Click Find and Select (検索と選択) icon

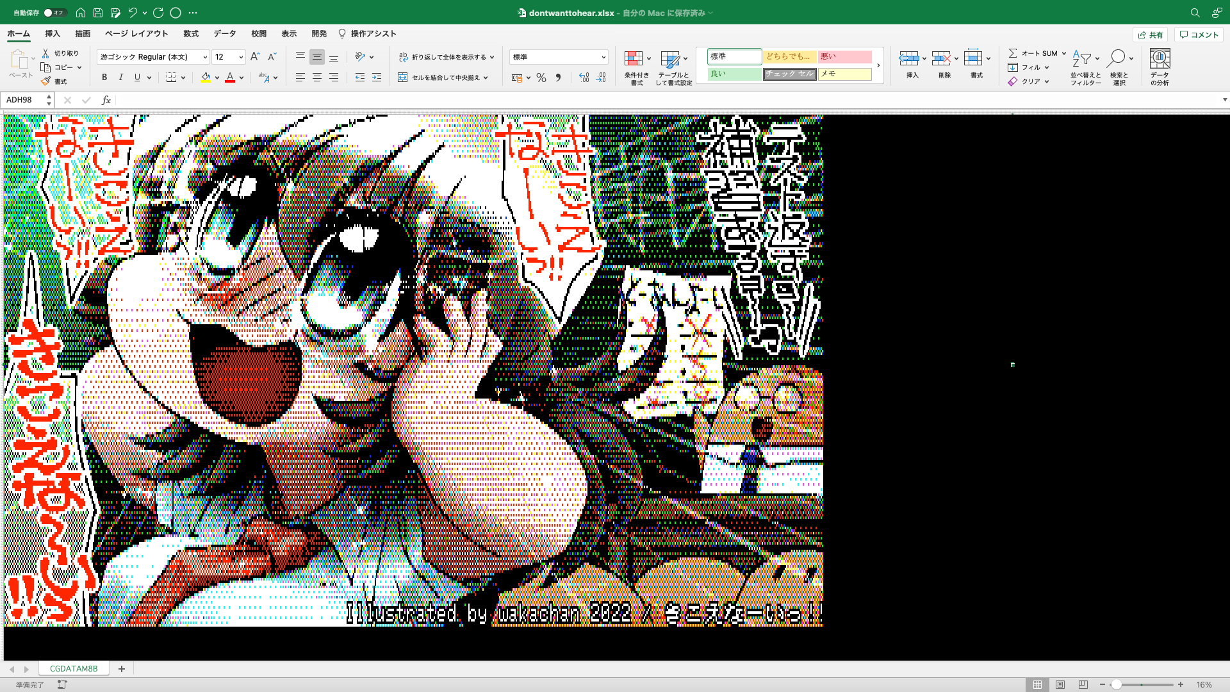(x=1119, y=67)
